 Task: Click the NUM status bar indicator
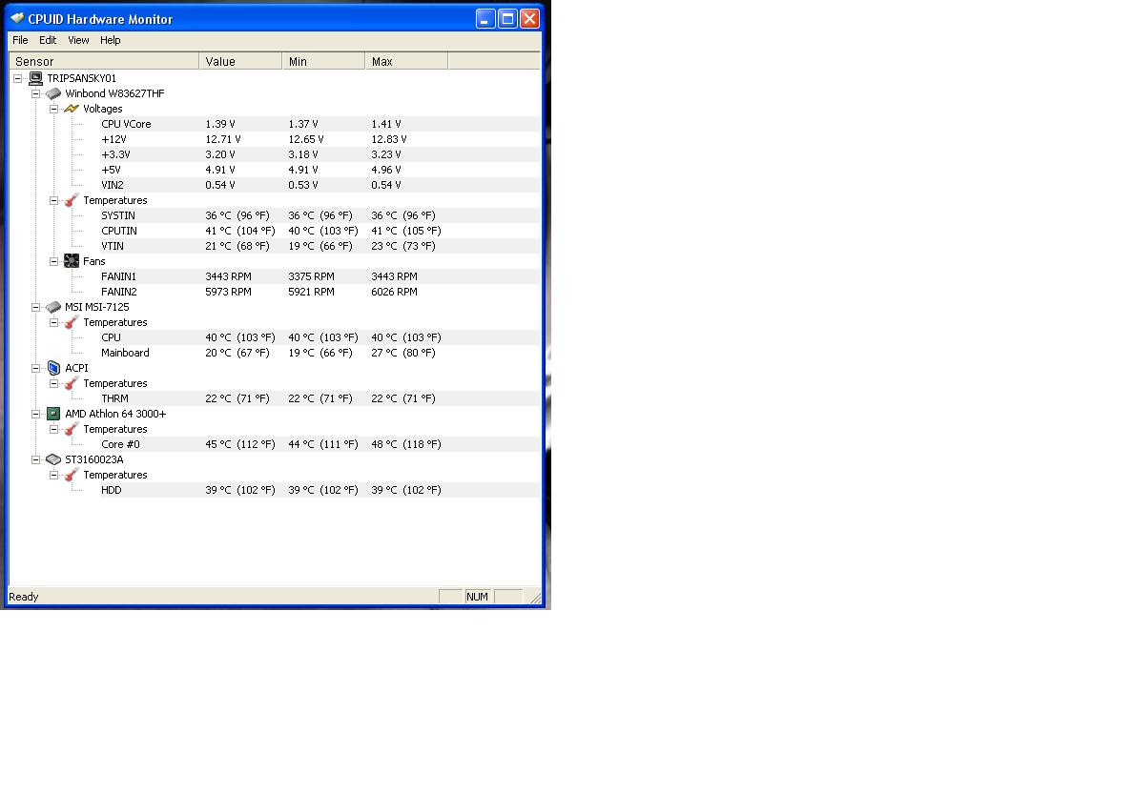click(x=477, y=597)
